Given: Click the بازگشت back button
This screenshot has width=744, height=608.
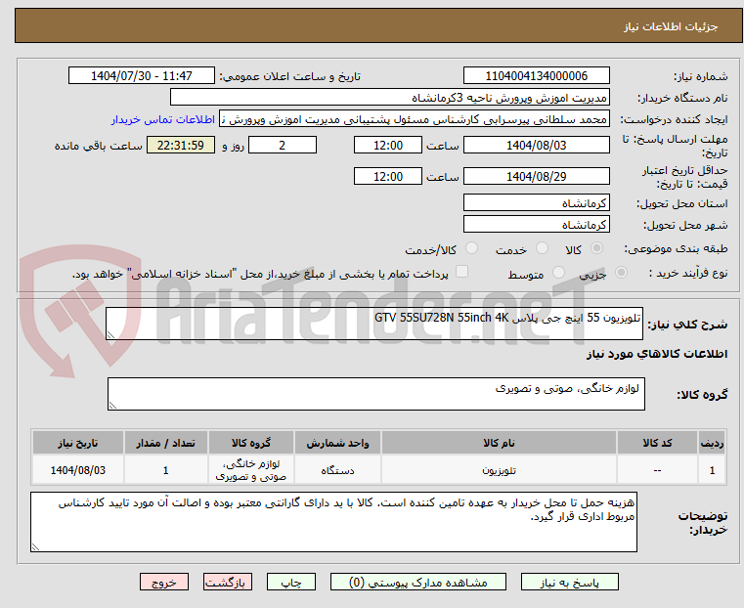Looking at the screenshot, I should point(228,582).
